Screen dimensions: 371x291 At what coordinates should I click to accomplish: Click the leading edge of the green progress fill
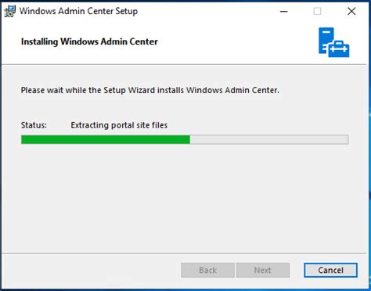coord(189,139)
